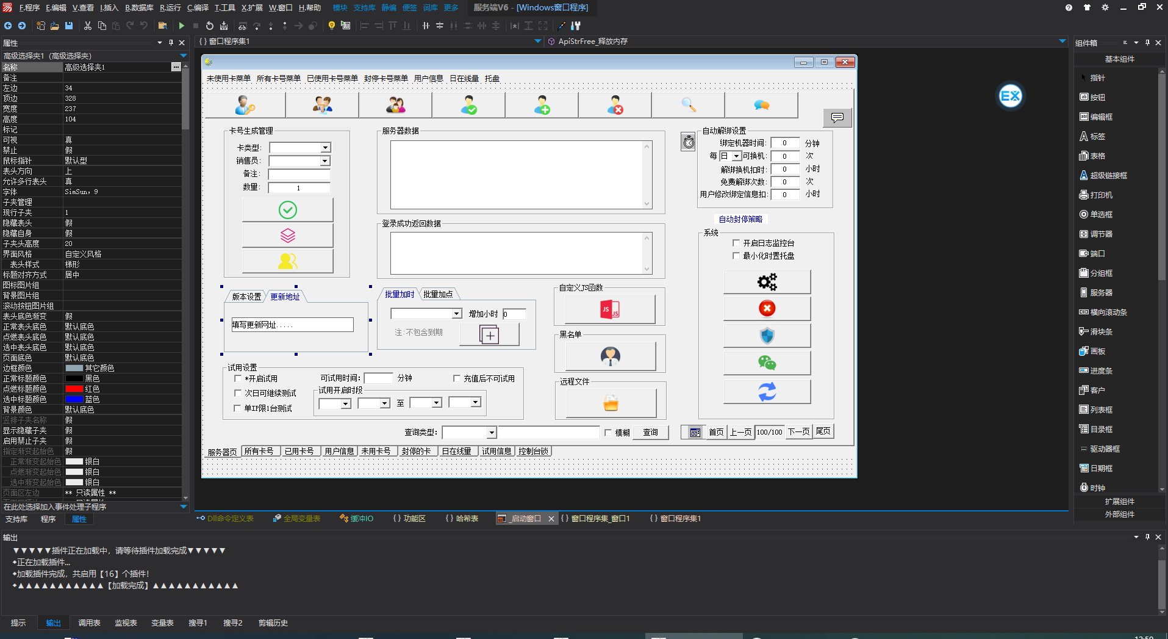This screenshot has height=639, width=1168.
Task: Check the 次日可继续测试 checkbox
Action: point(238,393)
